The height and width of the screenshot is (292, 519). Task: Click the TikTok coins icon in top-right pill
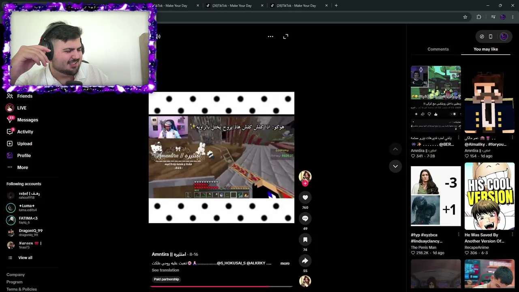coord(482,36)
